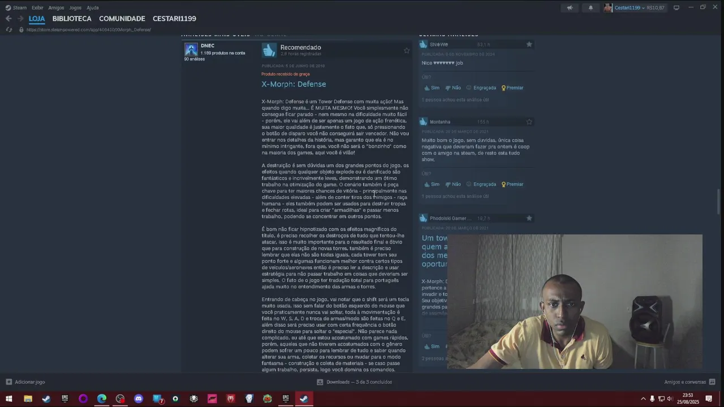Open the clock showing 23:53
The width and height of the screenshot is (724, 407).
688,399
